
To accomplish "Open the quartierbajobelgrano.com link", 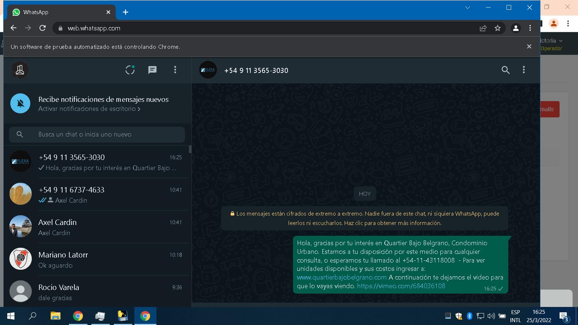I will (x=342, y=277).
